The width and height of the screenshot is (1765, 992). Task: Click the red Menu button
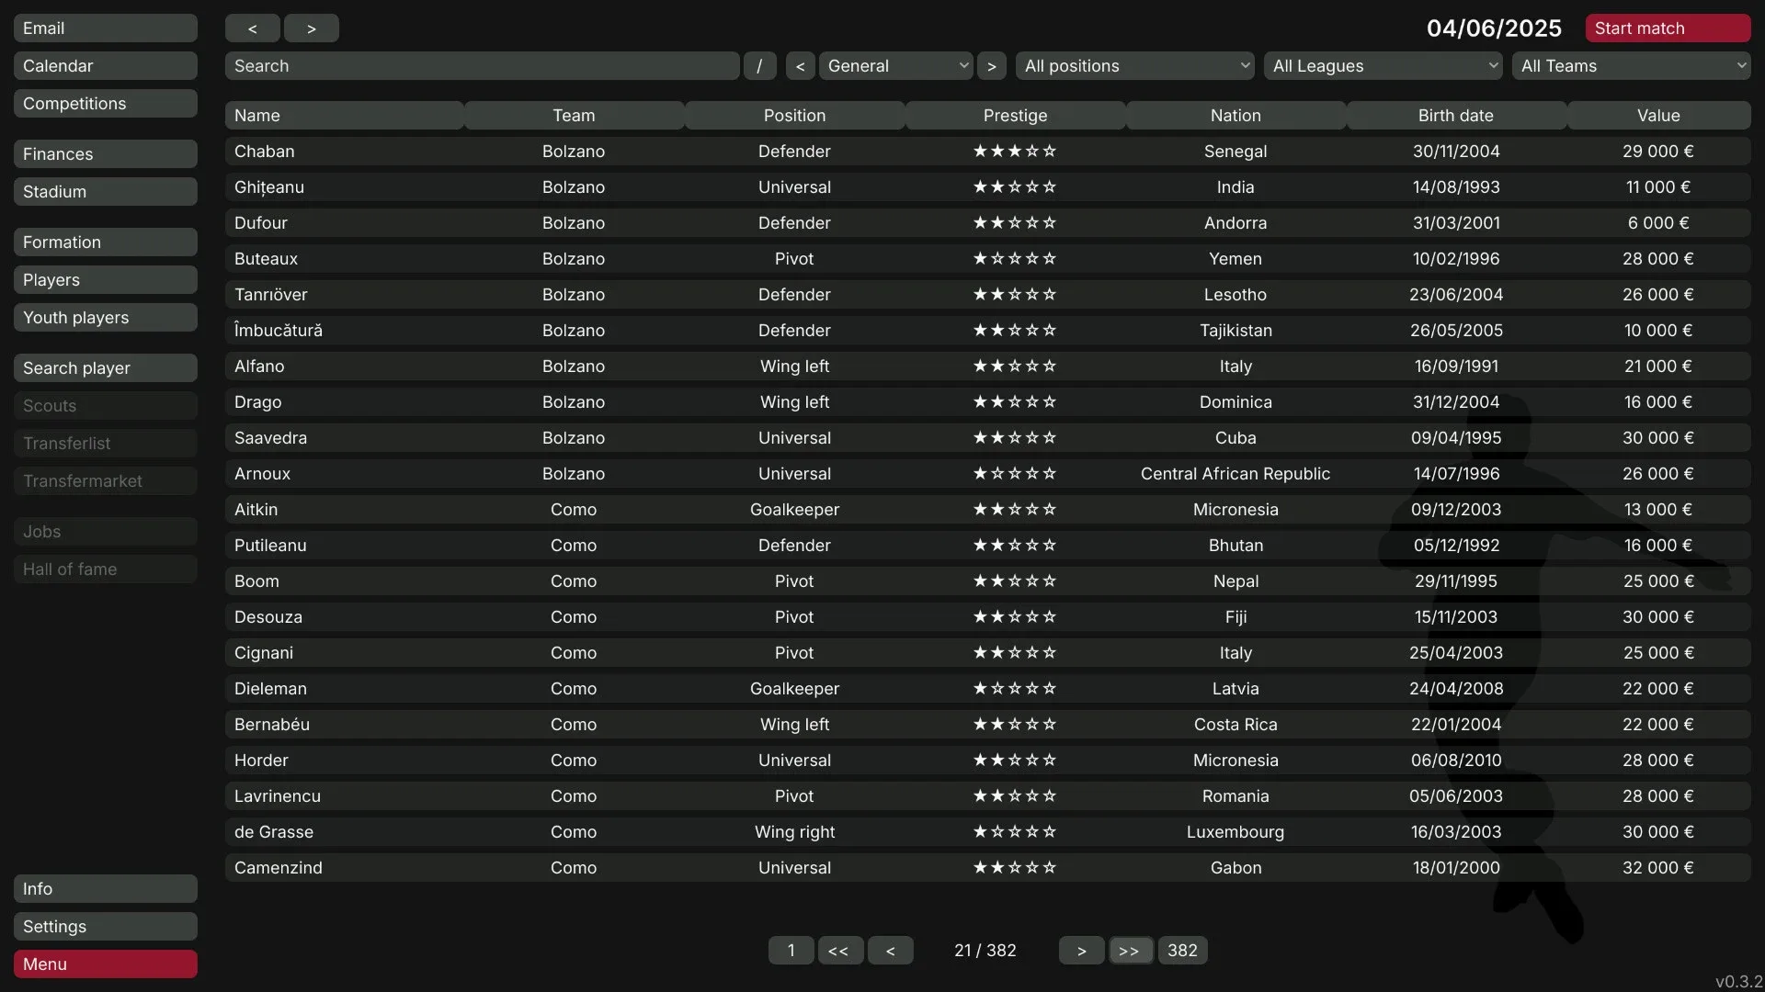point(105,964)
